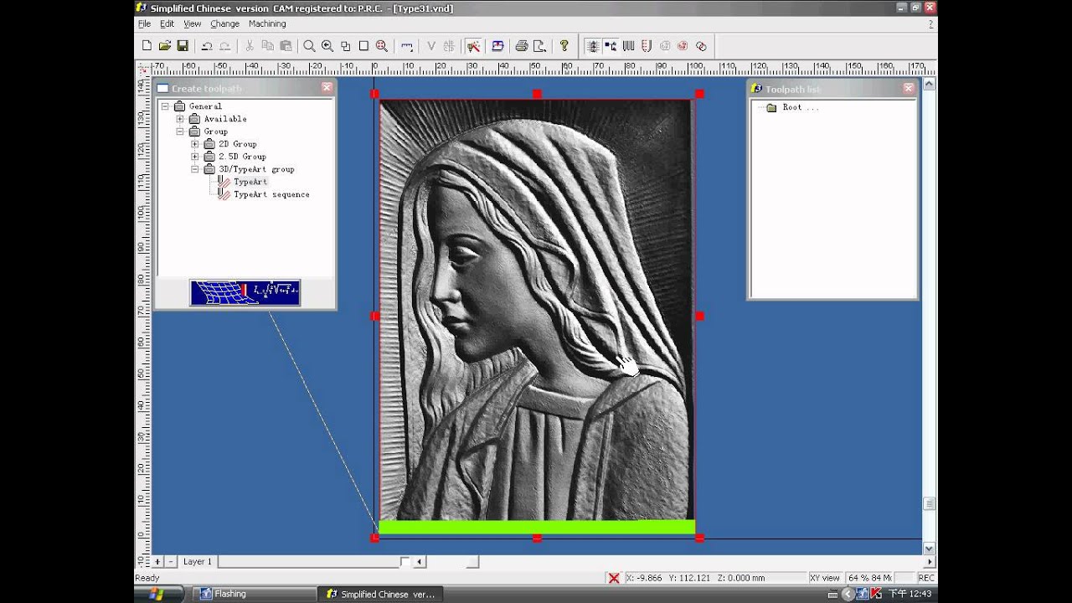Click the red-ringed zoom magnifier icon

pos(382,46)
